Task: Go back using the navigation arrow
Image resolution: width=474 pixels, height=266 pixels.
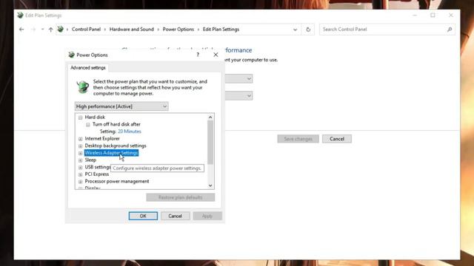Action: (x=21, y=30)
